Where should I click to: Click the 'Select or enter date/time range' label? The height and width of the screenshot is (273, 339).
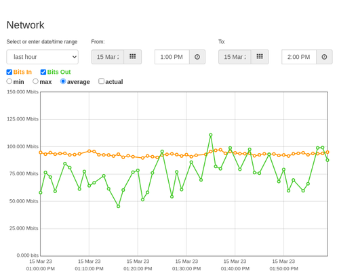[42, 42]
